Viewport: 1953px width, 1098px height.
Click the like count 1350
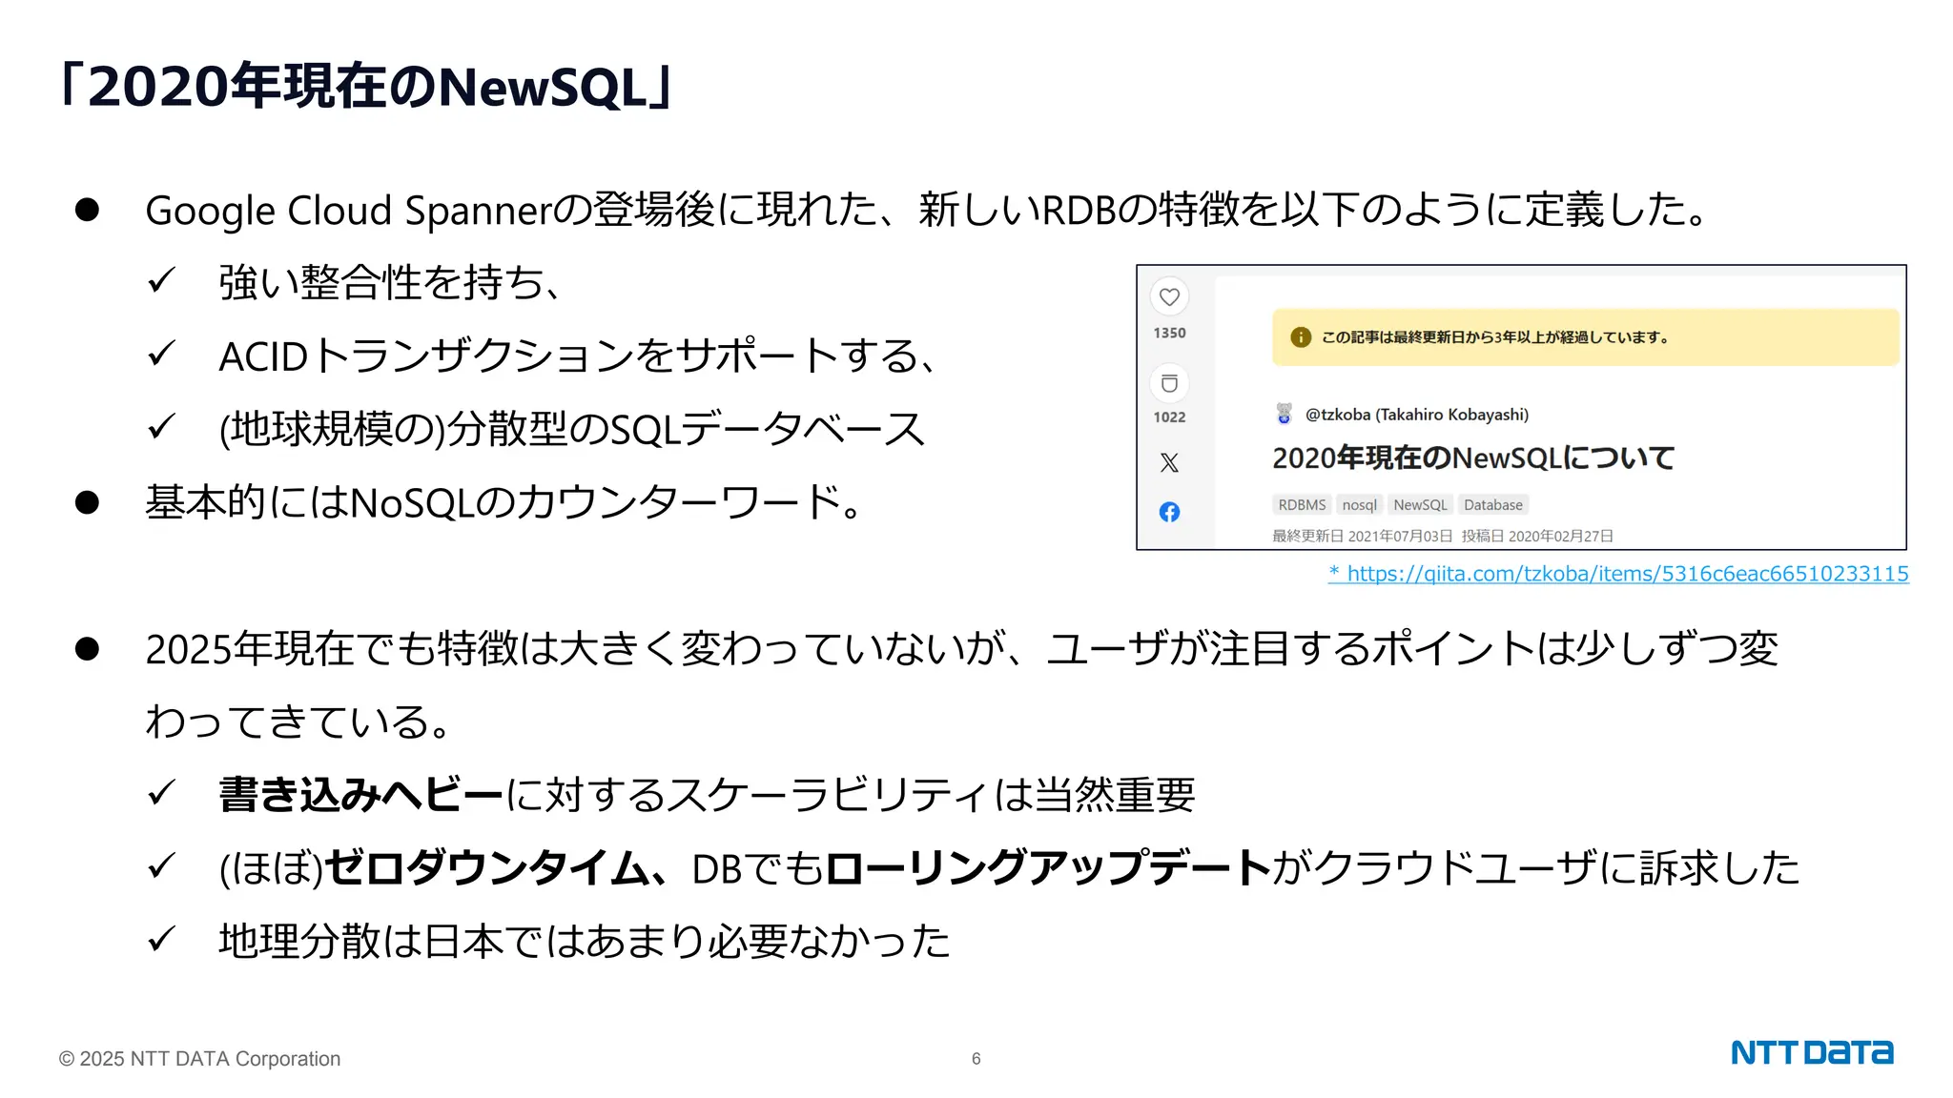(x=1169, y=333)
